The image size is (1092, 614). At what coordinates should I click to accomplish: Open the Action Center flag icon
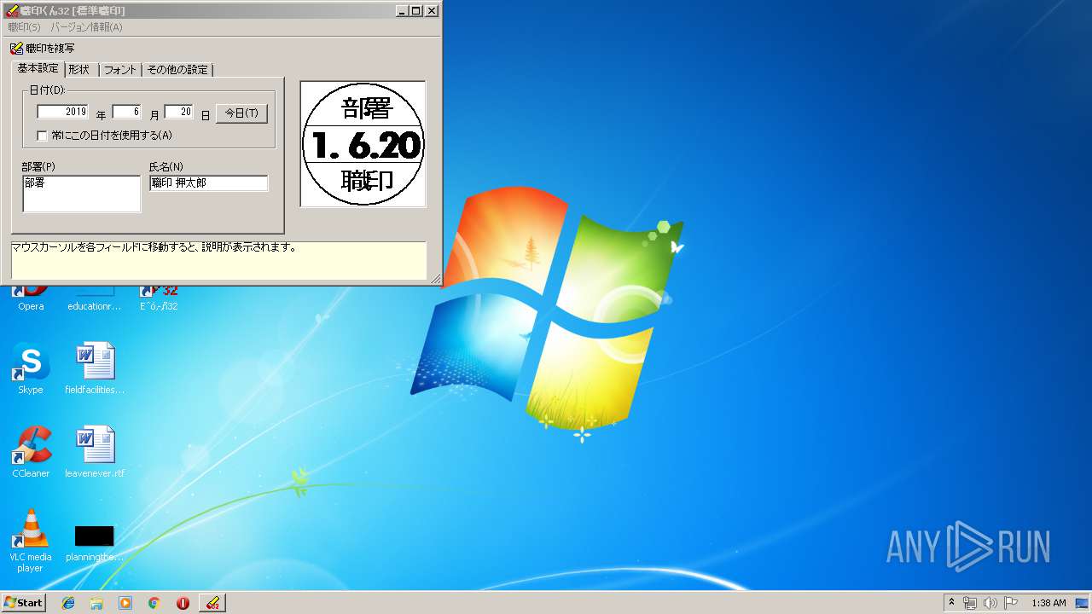1011,603
